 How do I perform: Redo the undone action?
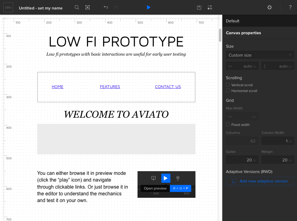(116, 7)
